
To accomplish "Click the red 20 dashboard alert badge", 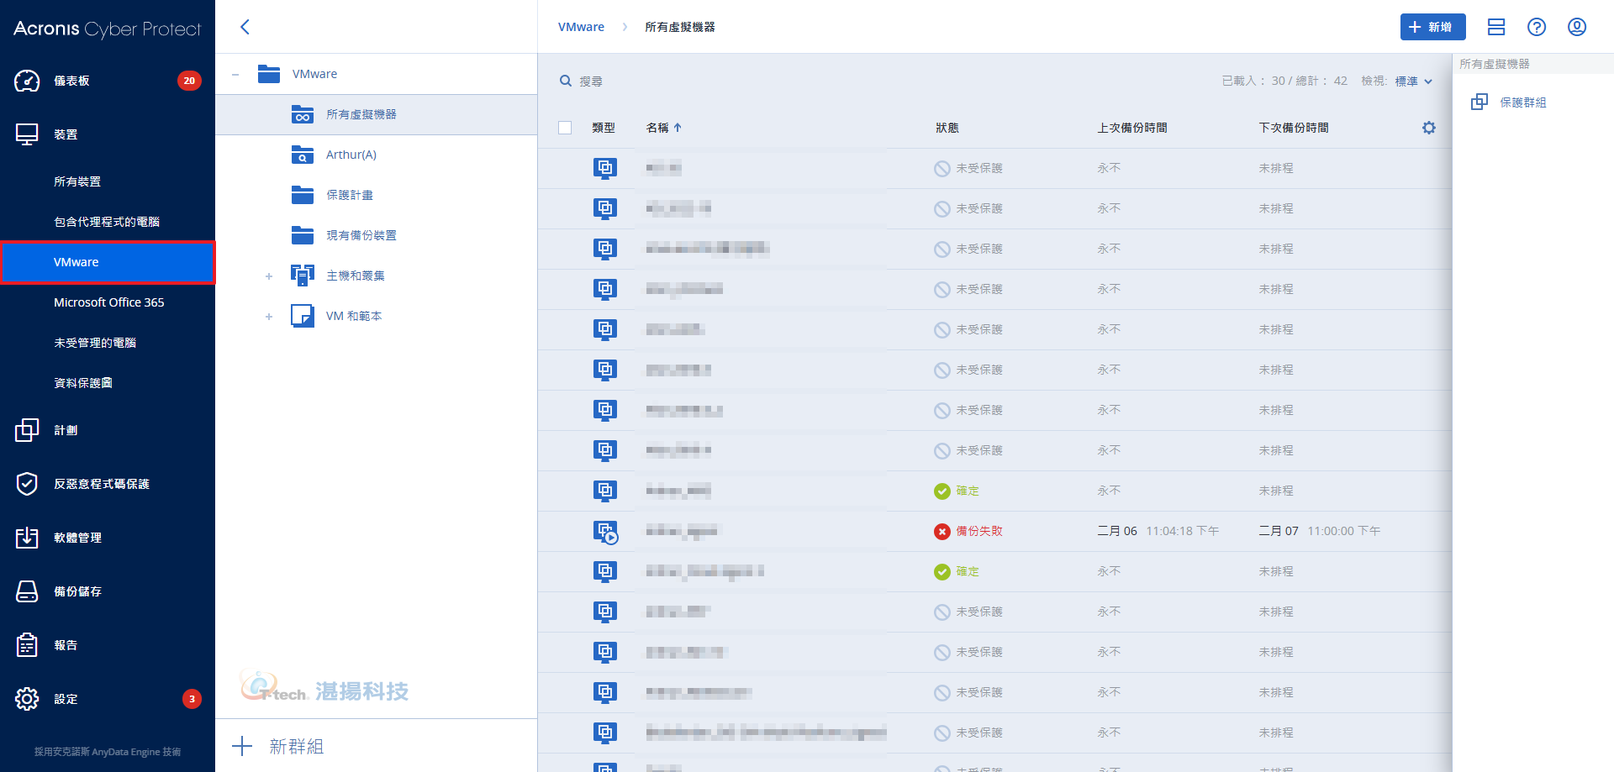I will point(189,81).
